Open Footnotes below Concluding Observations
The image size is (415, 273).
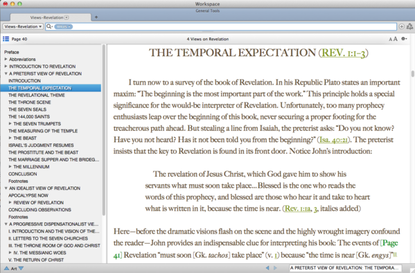(18, 217)
